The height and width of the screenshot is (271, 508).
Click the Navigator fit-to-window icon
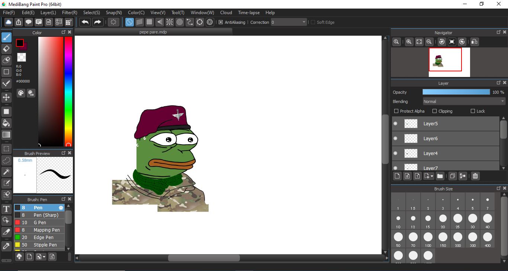click(419, 42)
